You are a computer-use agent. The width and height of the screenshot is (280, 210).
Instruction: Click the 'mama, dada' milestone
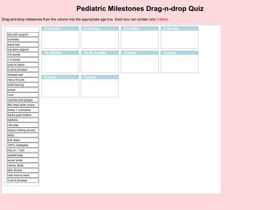pyautogui.click(x=23, y=165)
